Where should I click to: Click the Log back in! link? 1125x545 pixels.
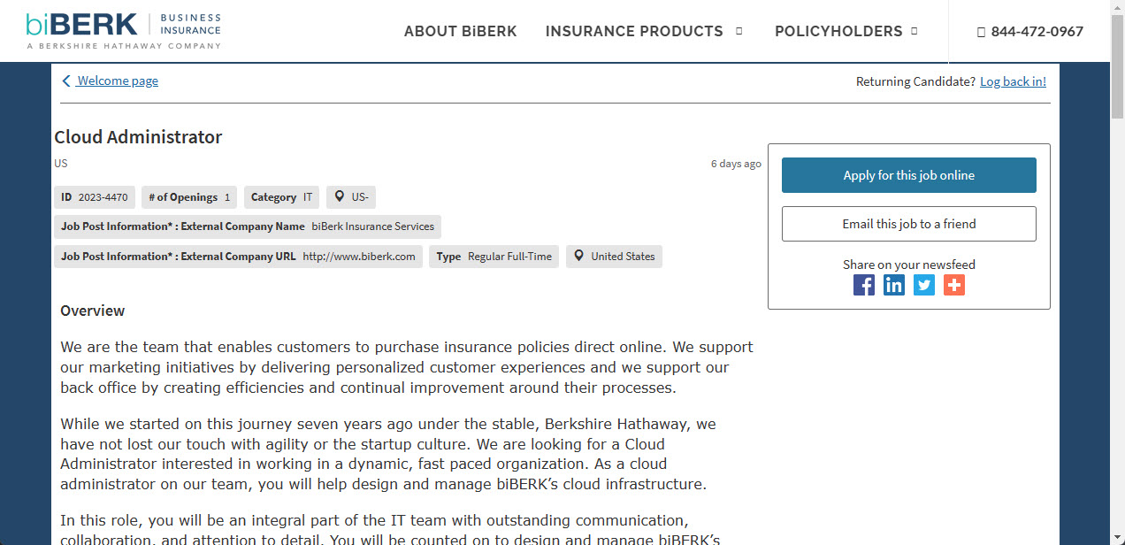pos(1013,81)
